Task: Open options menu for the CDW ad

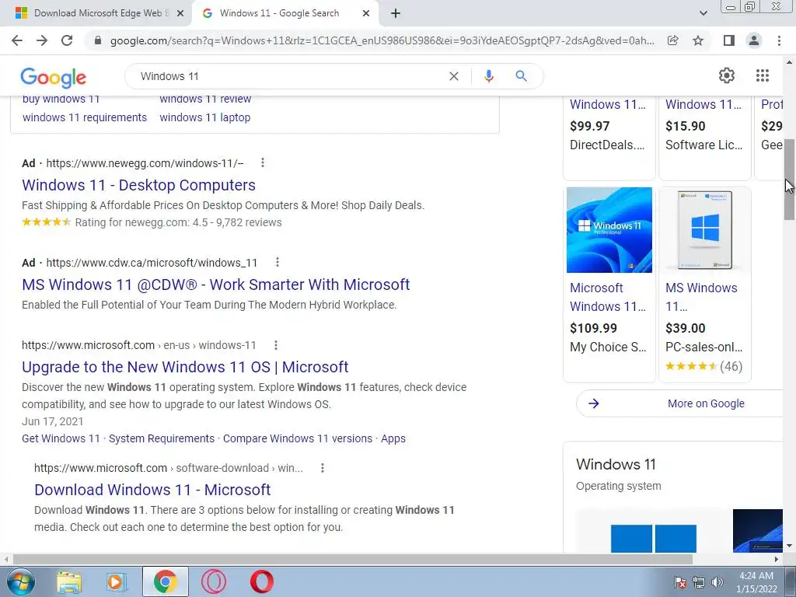Action: tap(278, 263)
